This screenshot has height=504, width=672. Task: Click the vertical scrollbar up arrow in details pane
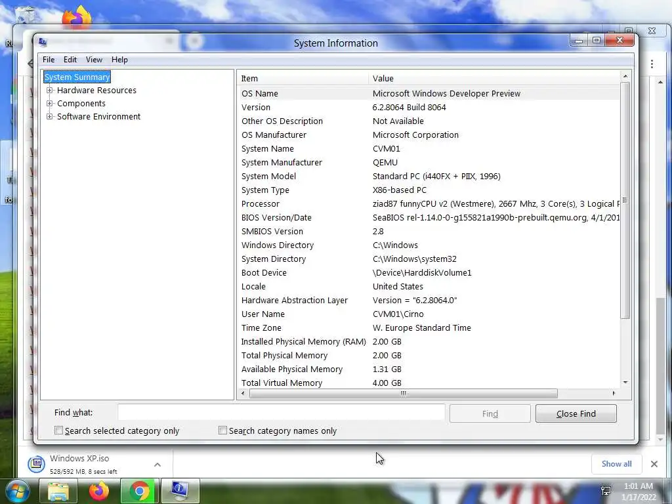point(625,76)
